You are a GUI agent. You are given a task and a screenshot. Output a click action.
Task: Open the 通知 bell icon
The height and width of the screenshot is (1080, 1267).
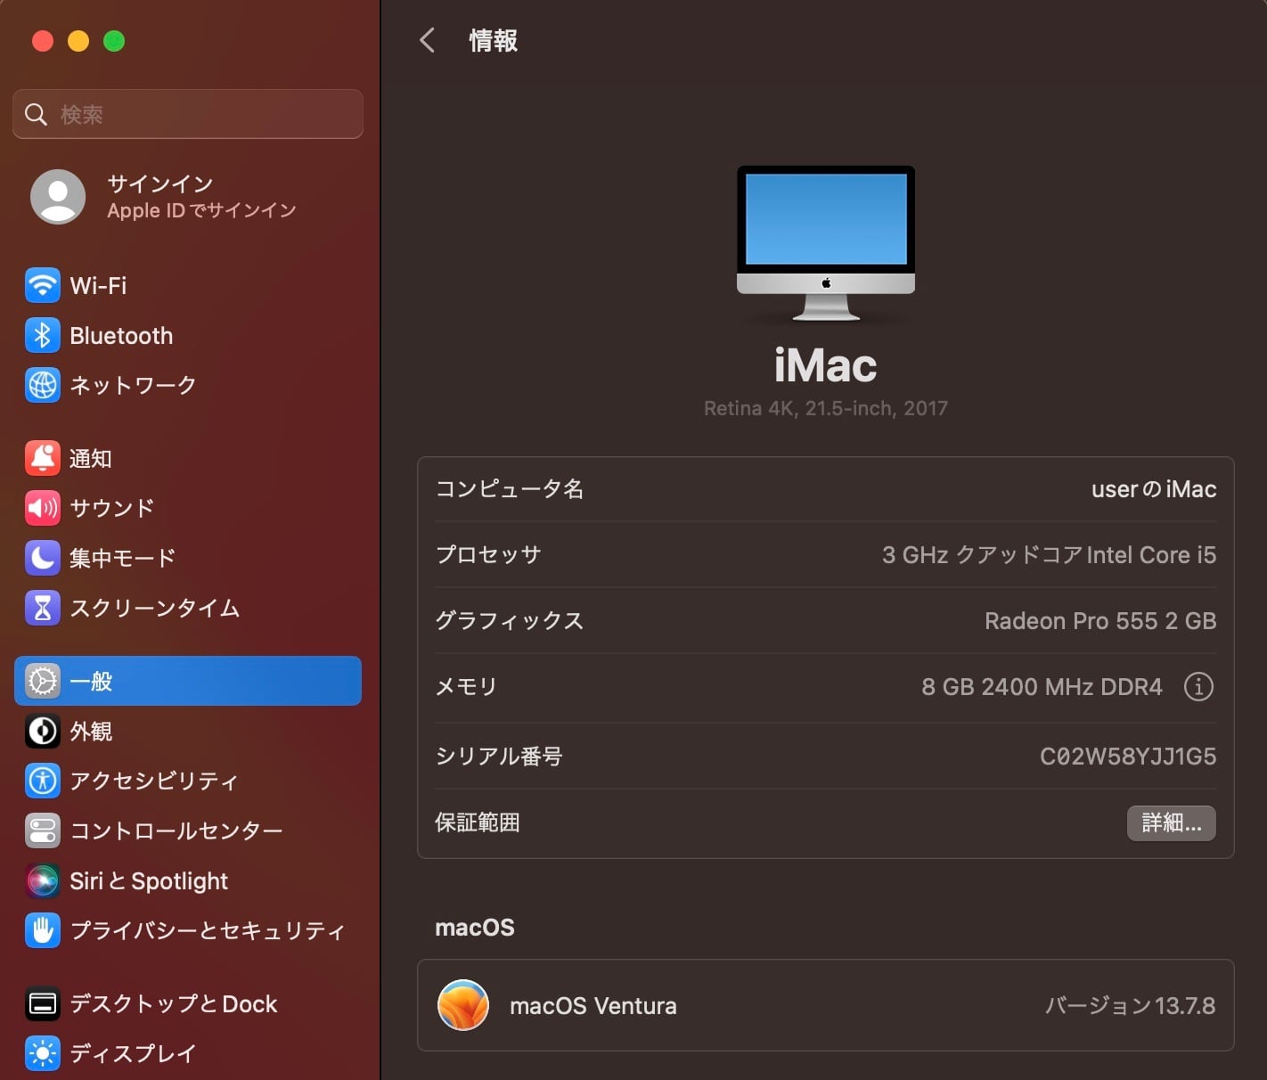click(x=43, y=458)
